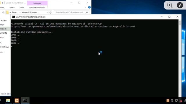
Task: Click the cmd.exe title bar icon
Action: coord(14,17)
